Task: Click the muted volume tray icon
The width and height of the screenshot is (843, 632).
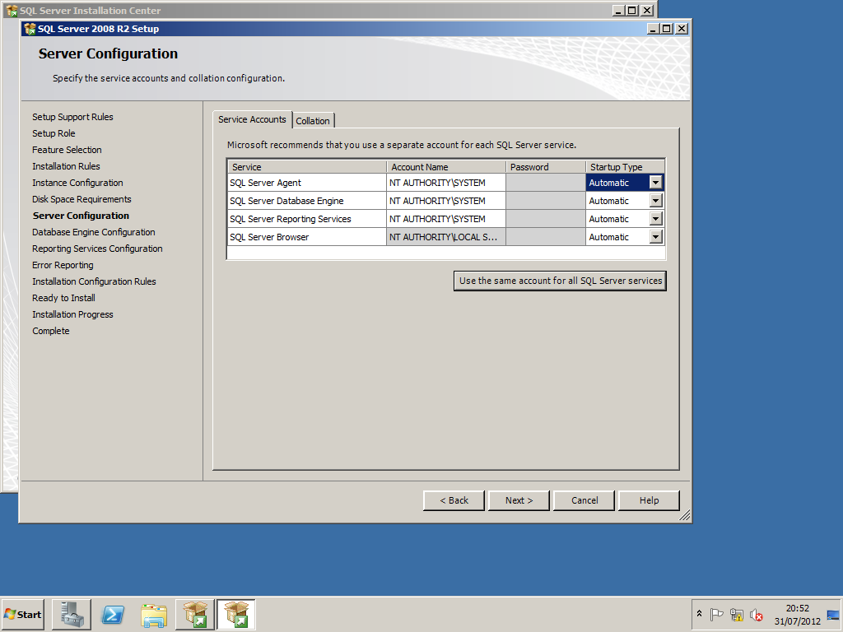Action: click(757, 614)
